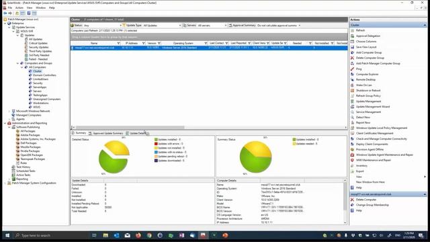Click Client Certificates Management action
Screen dimensions: 430x242
(374, 133)
